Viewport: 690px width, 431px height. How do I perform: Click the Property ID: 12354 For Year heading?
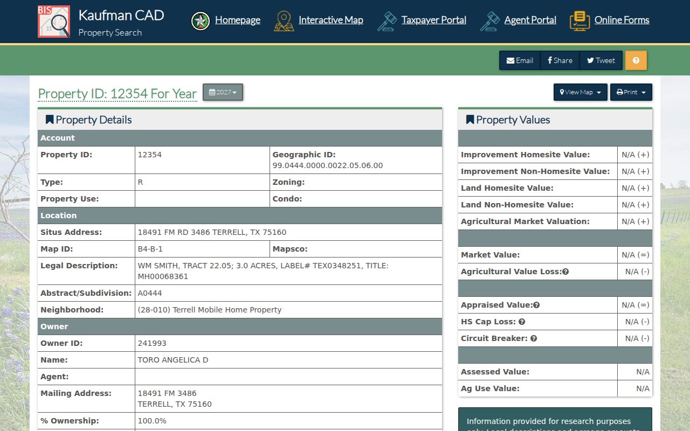[118, 94]
